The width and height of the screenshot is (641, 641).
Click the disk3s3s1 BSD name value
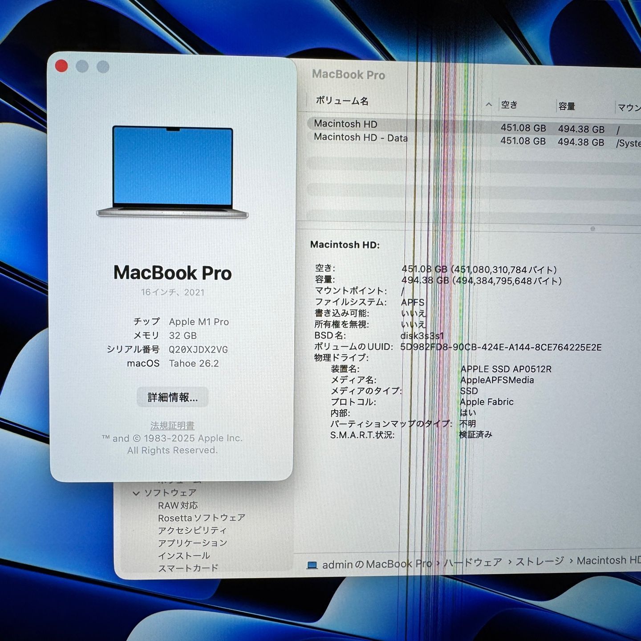pyautogui.click(x=422, y=336)
